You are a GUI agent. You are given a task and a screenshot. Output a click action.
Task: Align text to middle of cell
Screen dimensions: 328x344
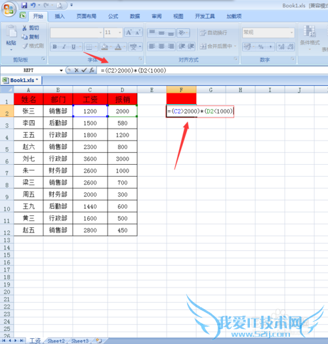click(161, 33)
